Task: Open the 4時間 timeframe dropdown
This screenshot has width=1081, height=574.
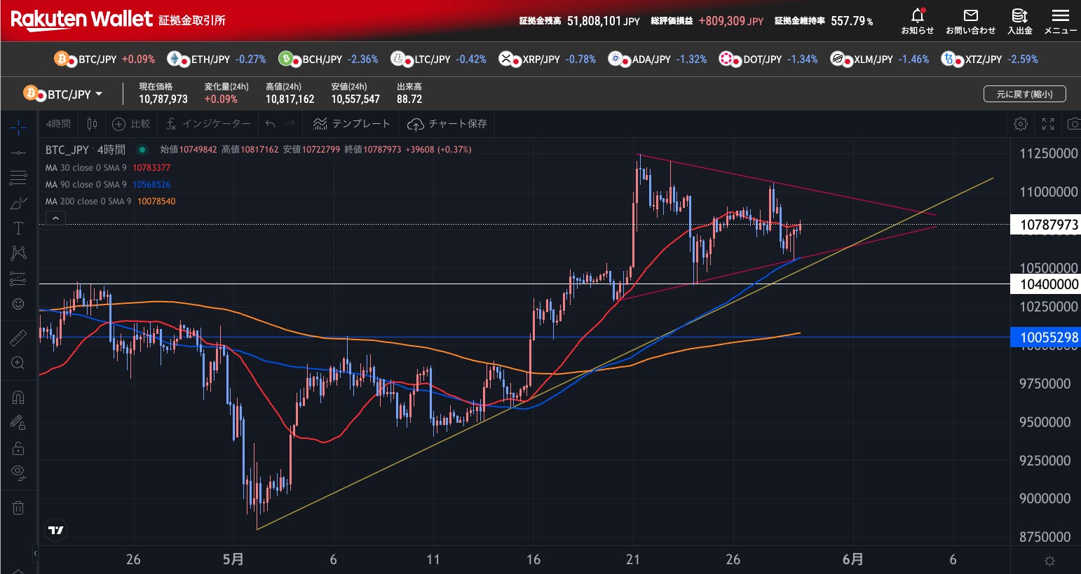Action: point(58,124)
